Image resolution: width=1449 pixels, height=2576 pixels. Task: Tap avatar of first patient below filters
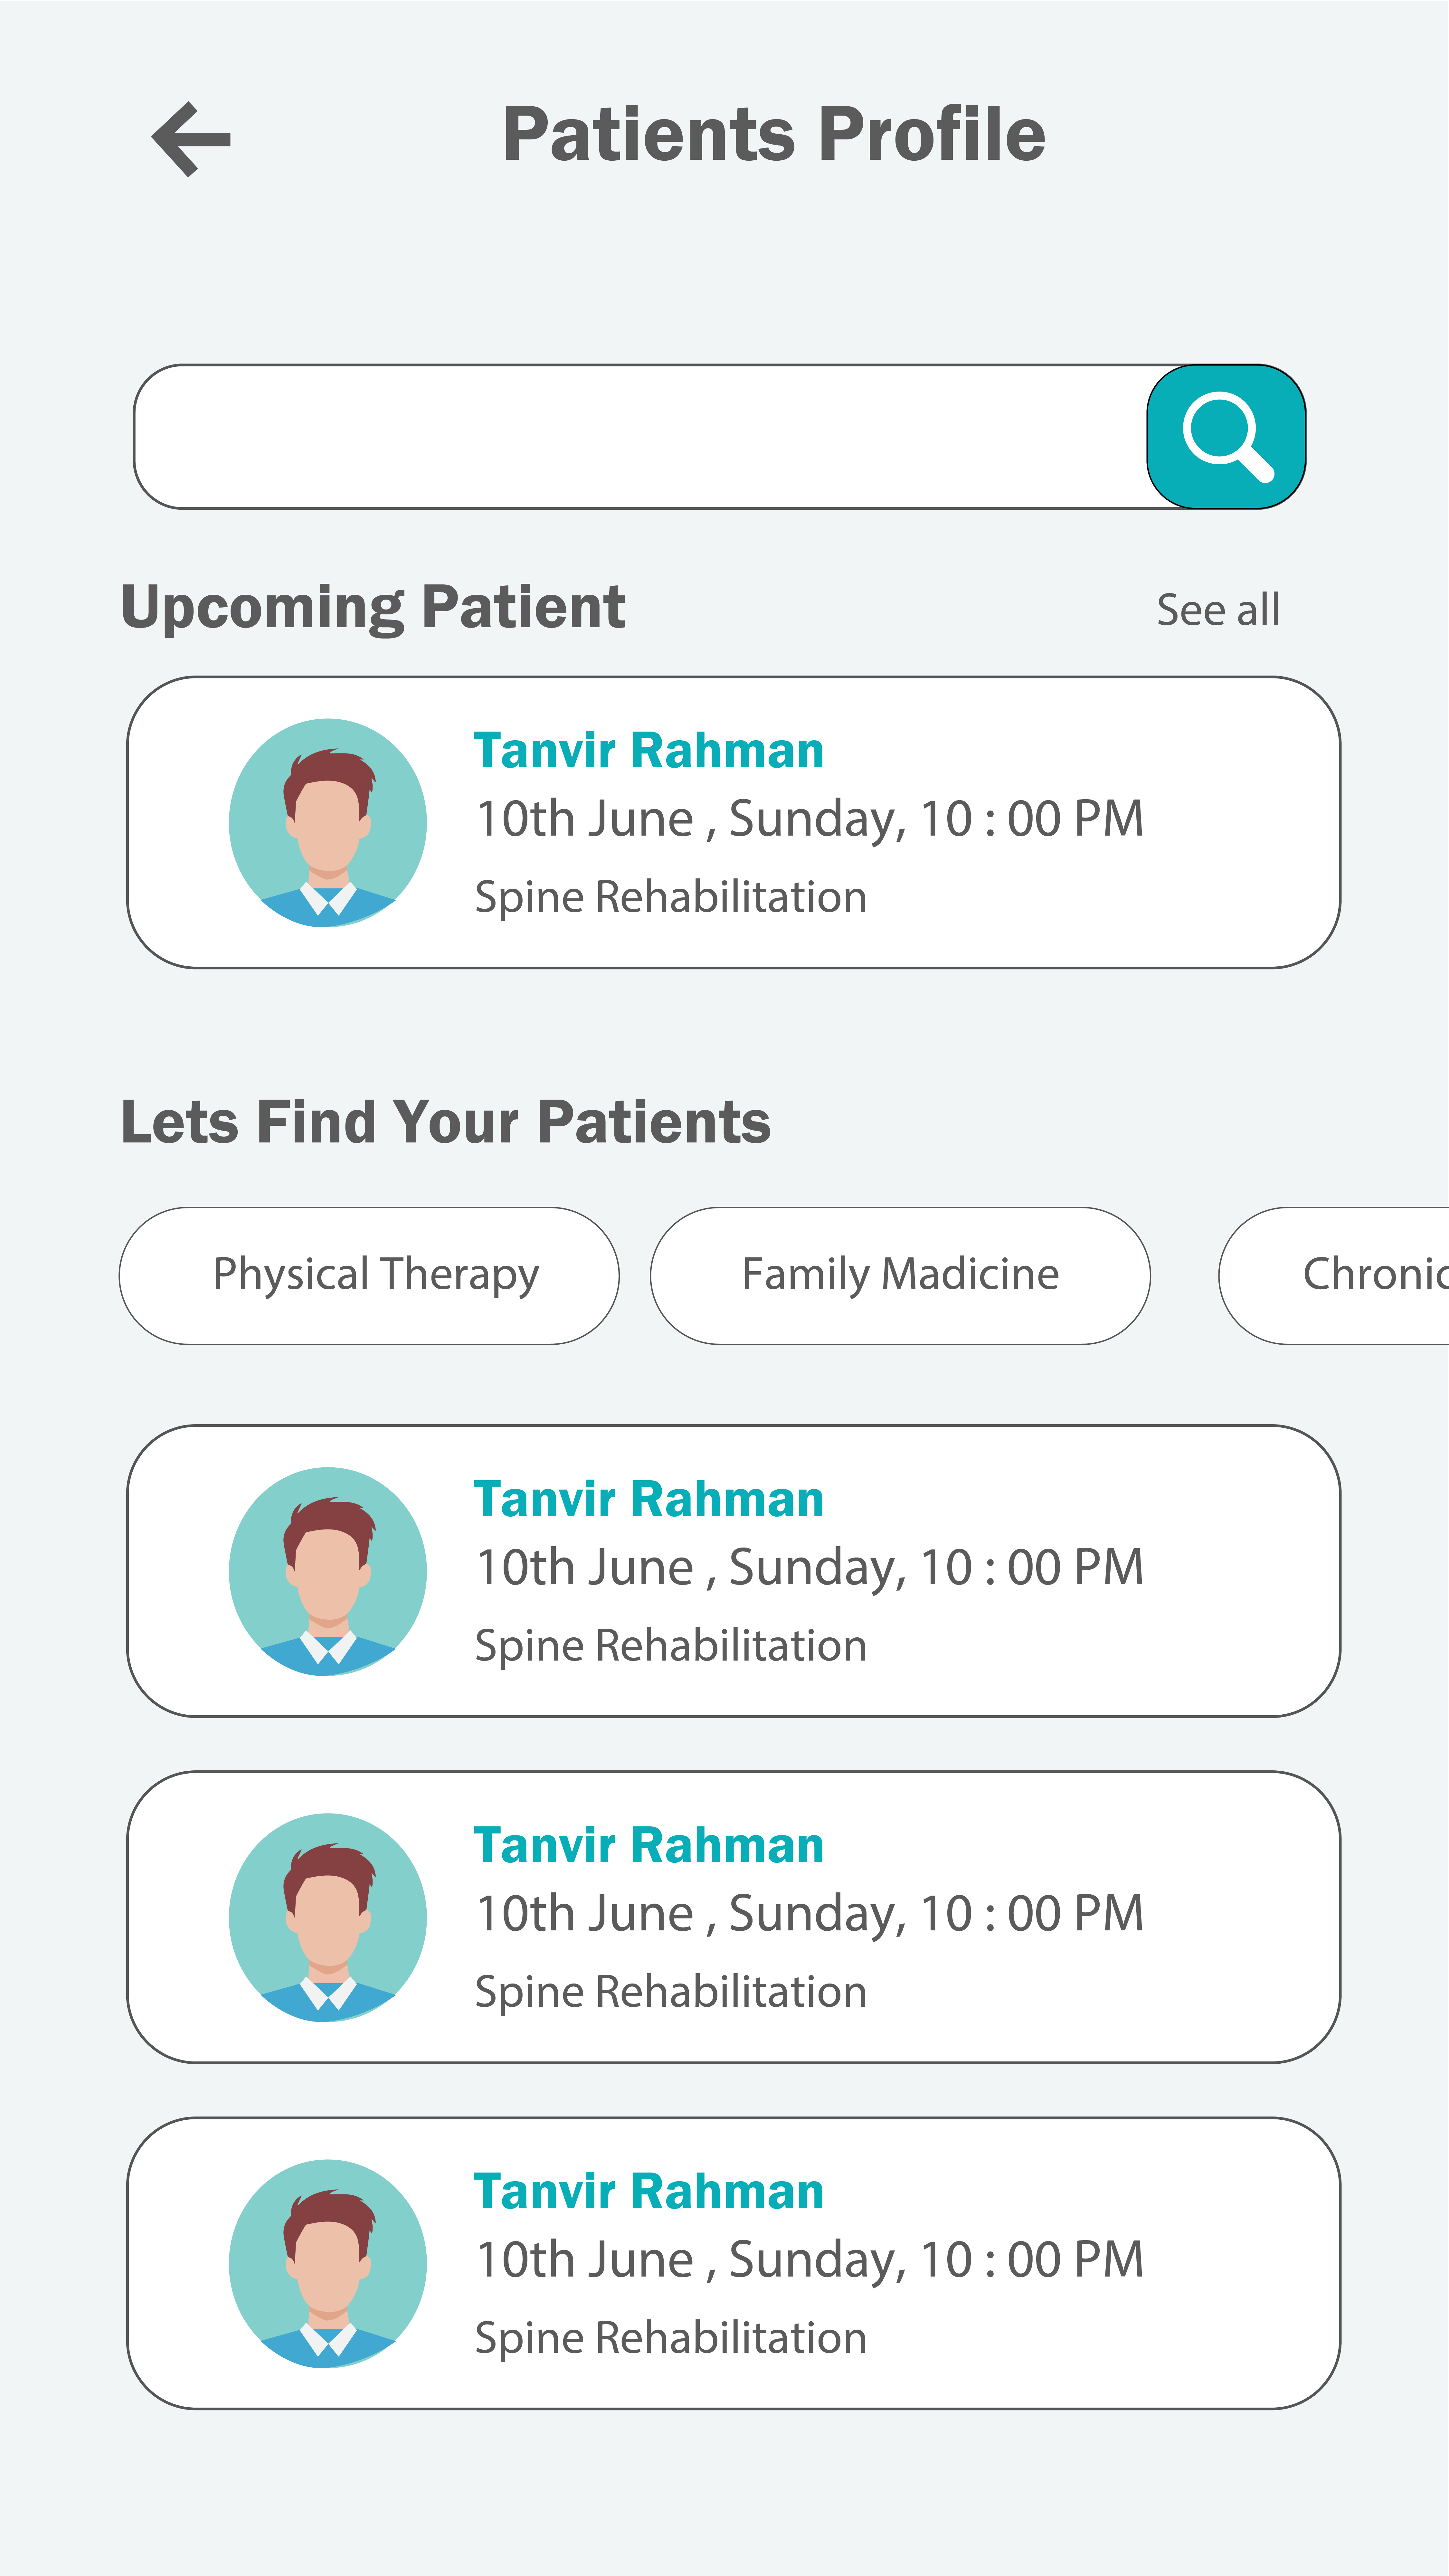(x=328, y=1571)
